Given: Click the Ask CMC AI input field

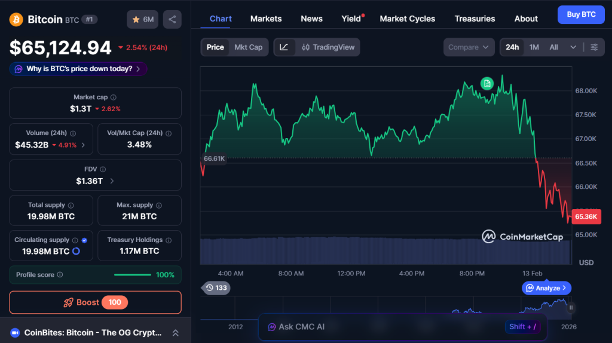Looking at the screenshot, I should 382,327.
